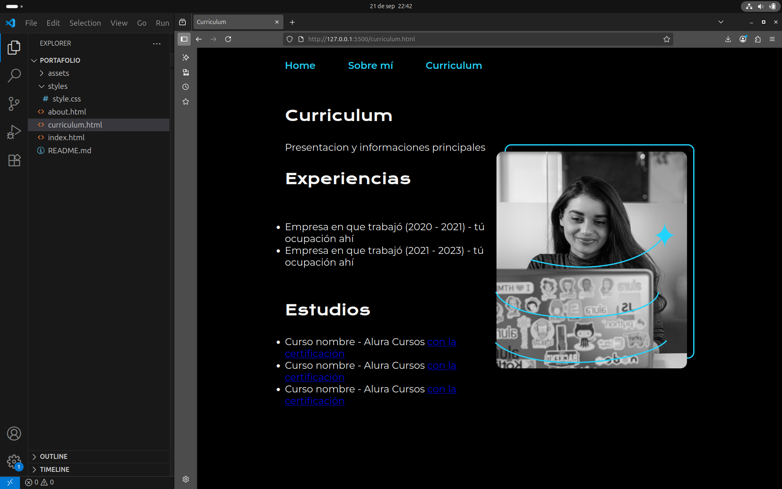Bookmark this page with the star icon
Screen dimensions: 782x489
pyautogui.click(x=666, y=39)
